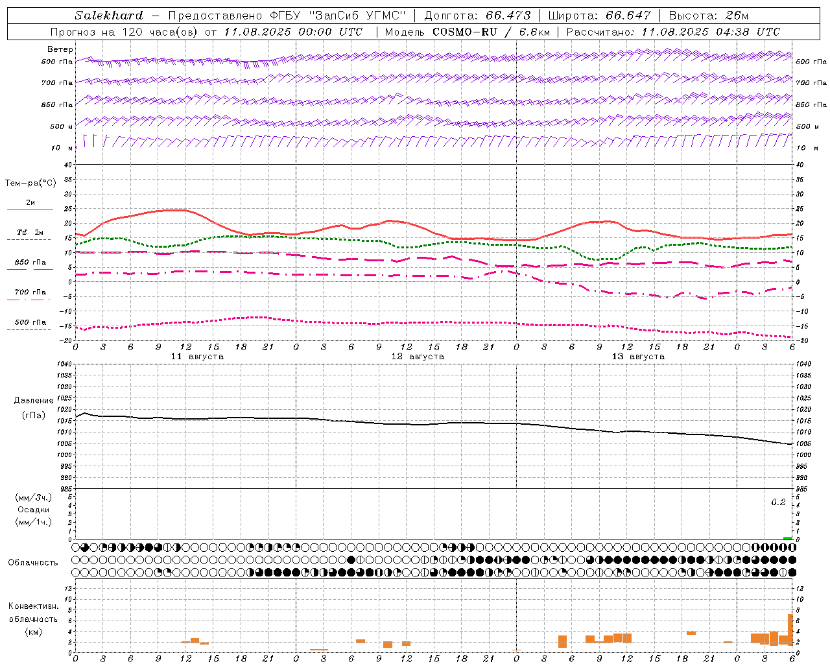
Task: Click the tallest orange convective cloud bar
Action: click(x=790, y=630)
